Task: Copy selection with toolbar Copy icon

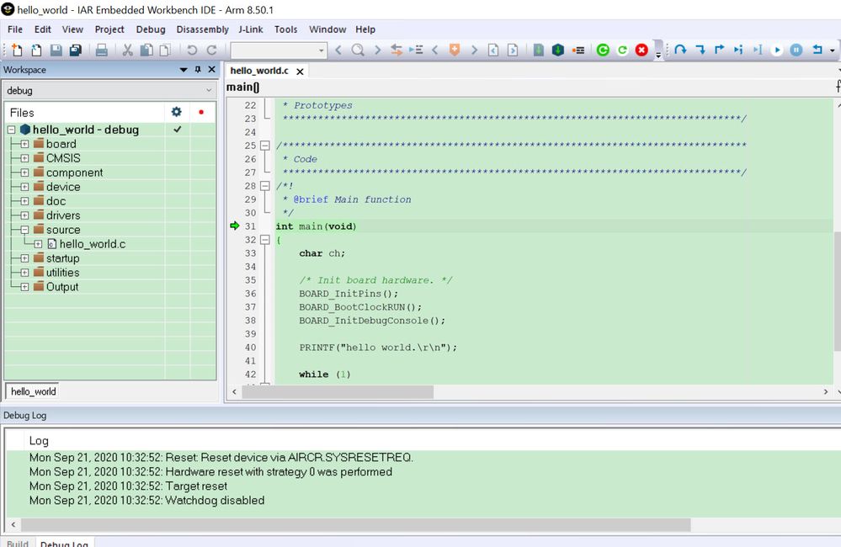Action: click(x=146, y=50)
